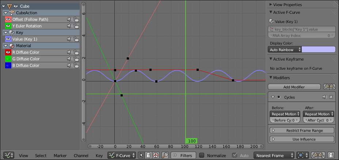Open the Auto Rainbow display color dropdown
Image resolution: width=339 pixels, height=160 pixels.
click(285, 50)
